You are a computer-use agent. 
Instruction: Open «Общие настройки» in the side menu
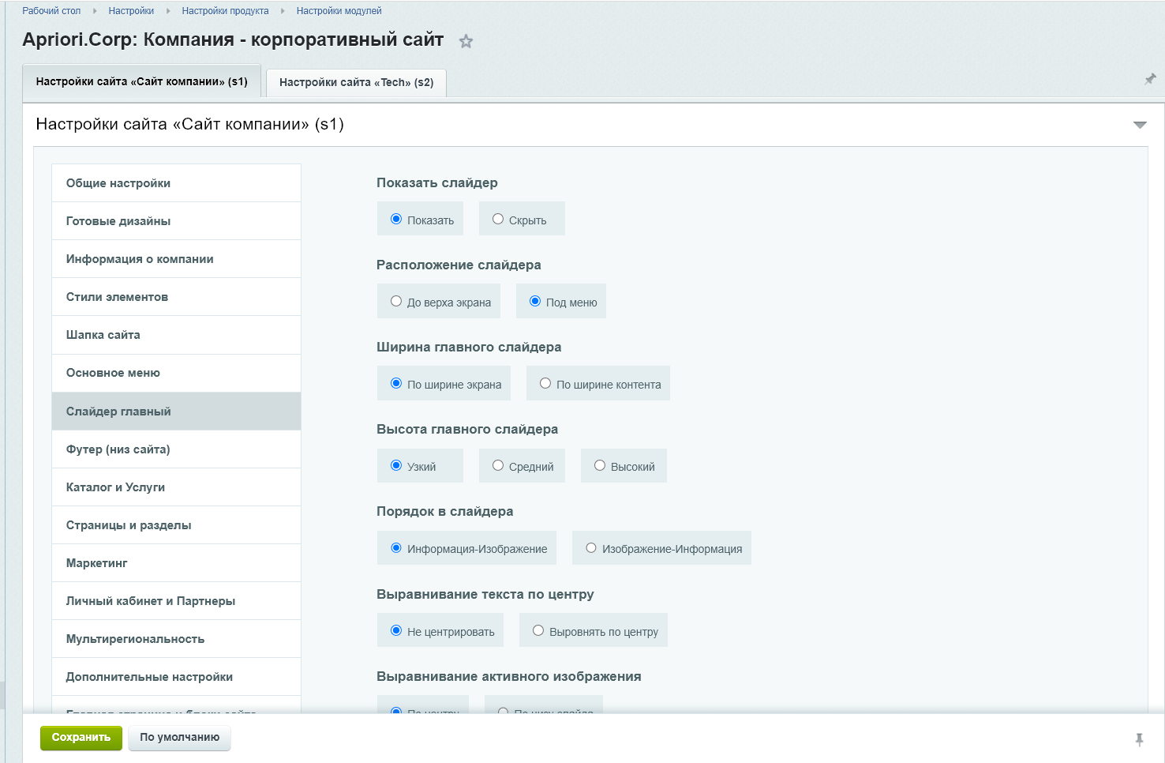(118, 183)
